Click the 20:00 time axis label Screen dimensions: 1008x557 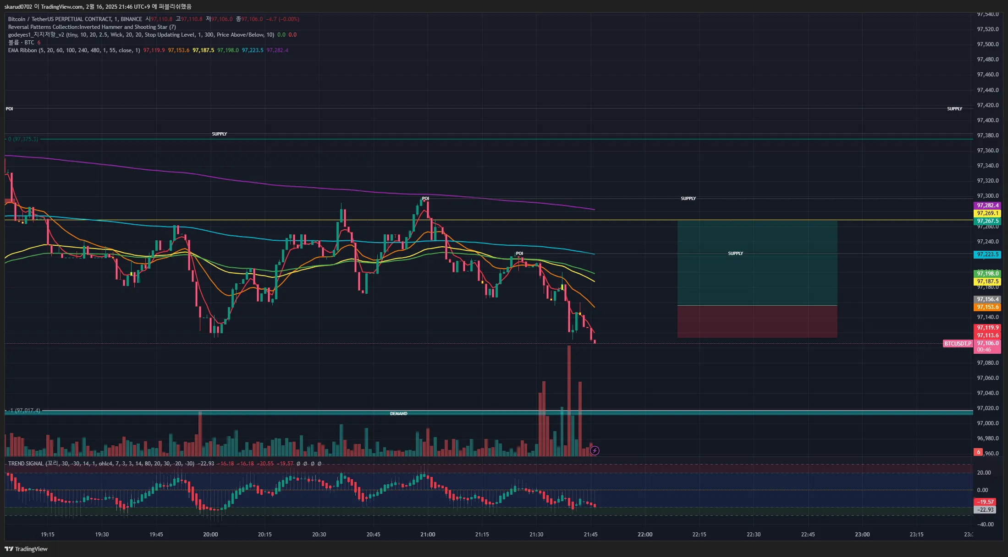pyautogui.click(x=210, y=535)
